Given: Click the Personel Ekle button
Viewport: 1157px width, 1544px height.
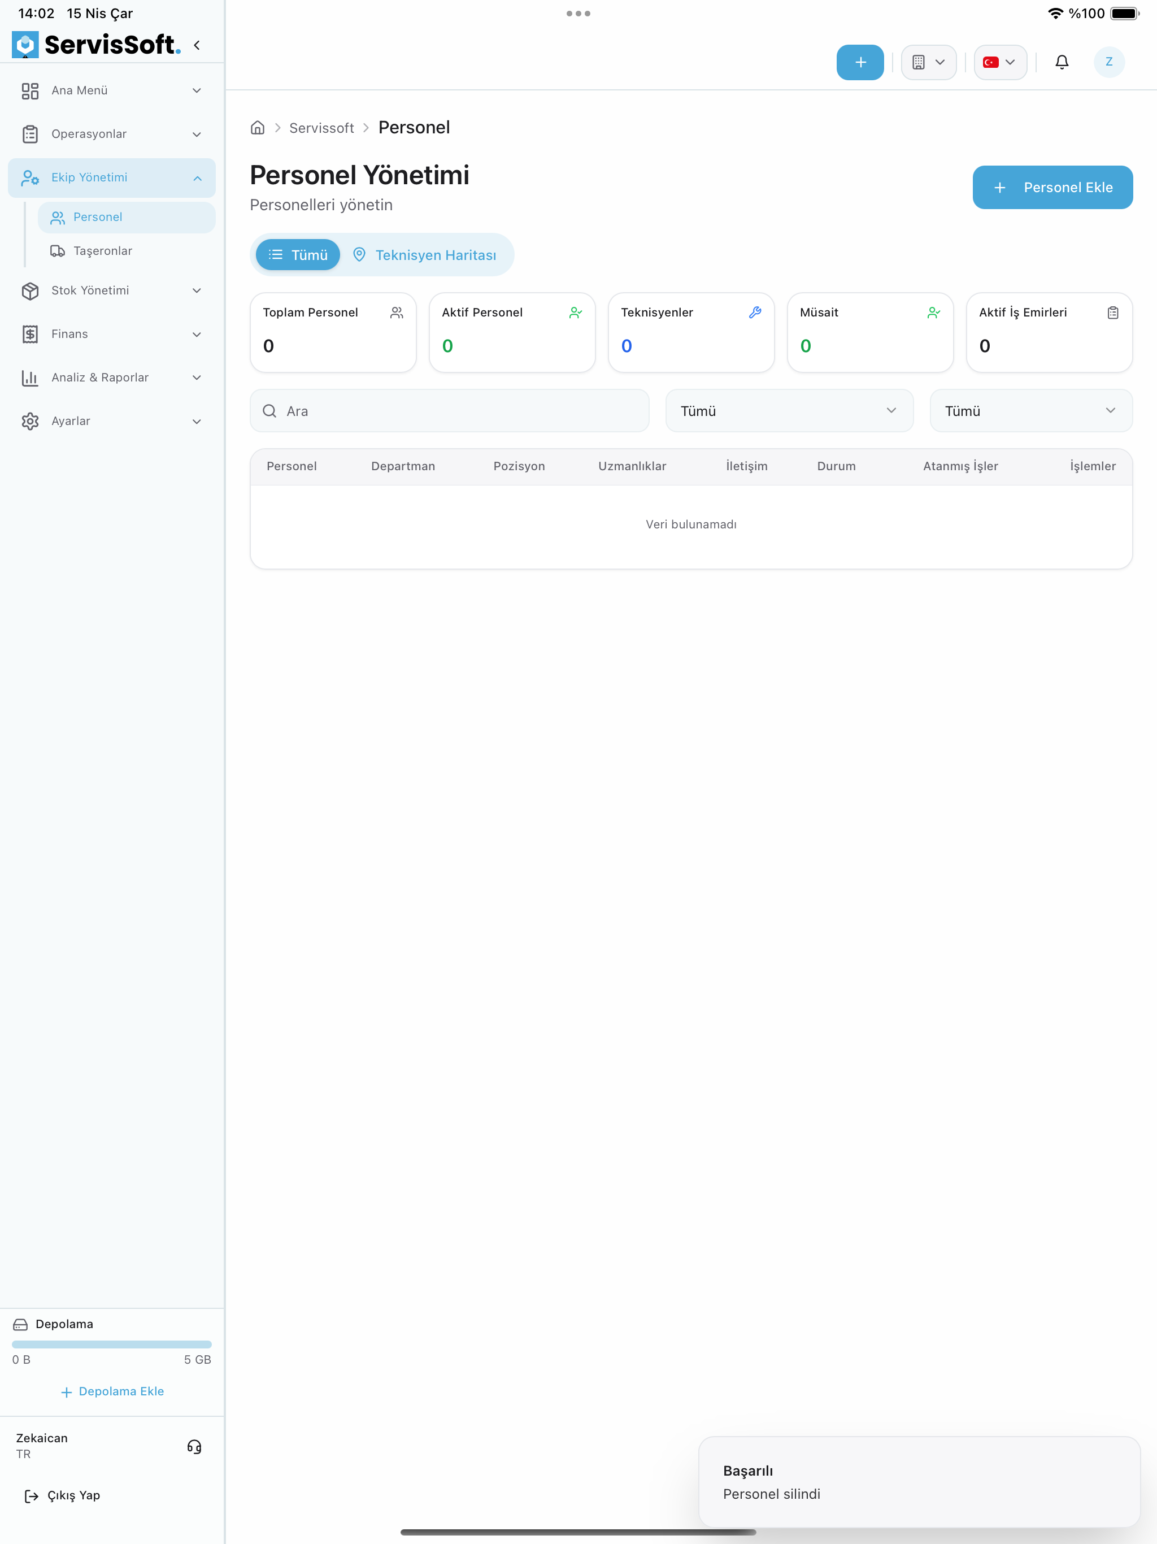Looking at the screenshot, I should (x=1052, y=187).
